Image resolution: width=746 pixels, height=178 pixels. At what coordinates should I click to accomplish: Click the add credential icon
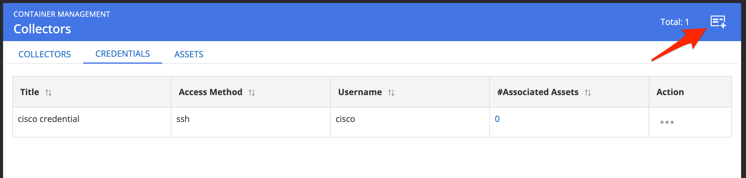[718, 22]
